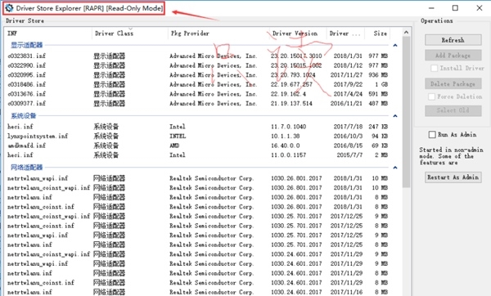Click the Driver Store Explorer gear icon

(x=9, y=8)
